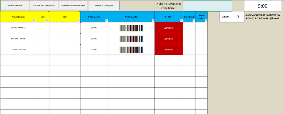Screen dimensions: 284x114
Task: Click the Retour Accueil button
Action: click(x=15, y=6)
